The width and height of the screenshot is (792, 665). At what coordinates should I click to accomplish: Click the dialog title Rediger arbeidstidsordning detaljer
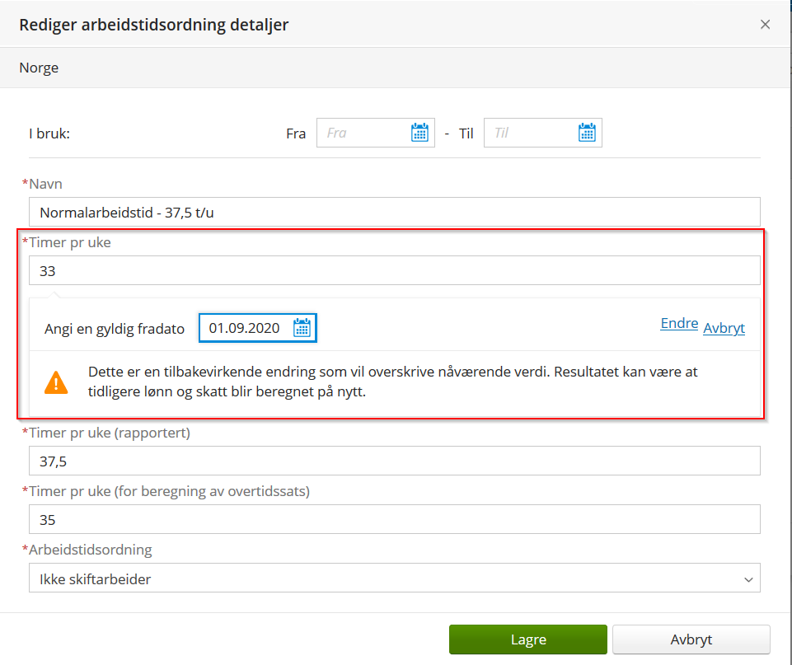point(154,25)
